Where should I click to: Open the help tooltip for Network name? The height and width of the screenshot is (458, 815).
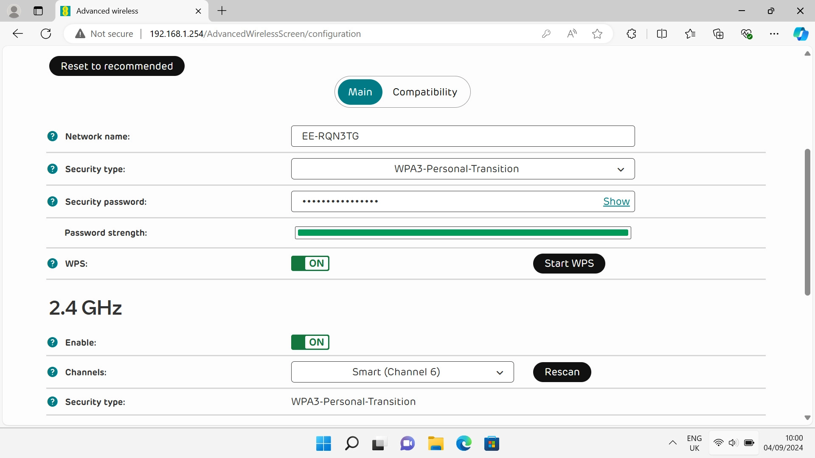(x=52, y=136)
